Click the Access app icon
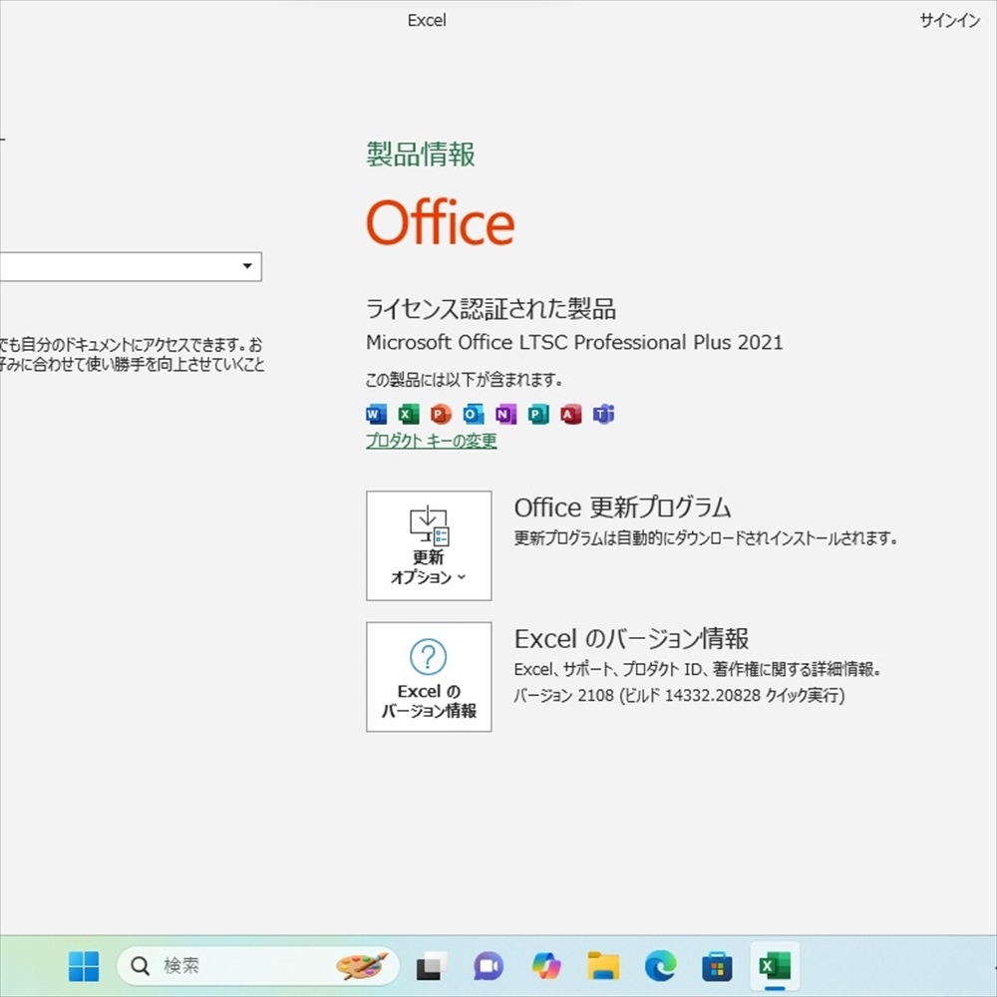The height and width of the screenshot is (997, 997). click(570, 415)
